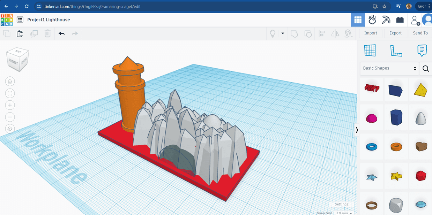Switch to orthographic view toggle
The image size is (432, 215).
tap(10, 129)
